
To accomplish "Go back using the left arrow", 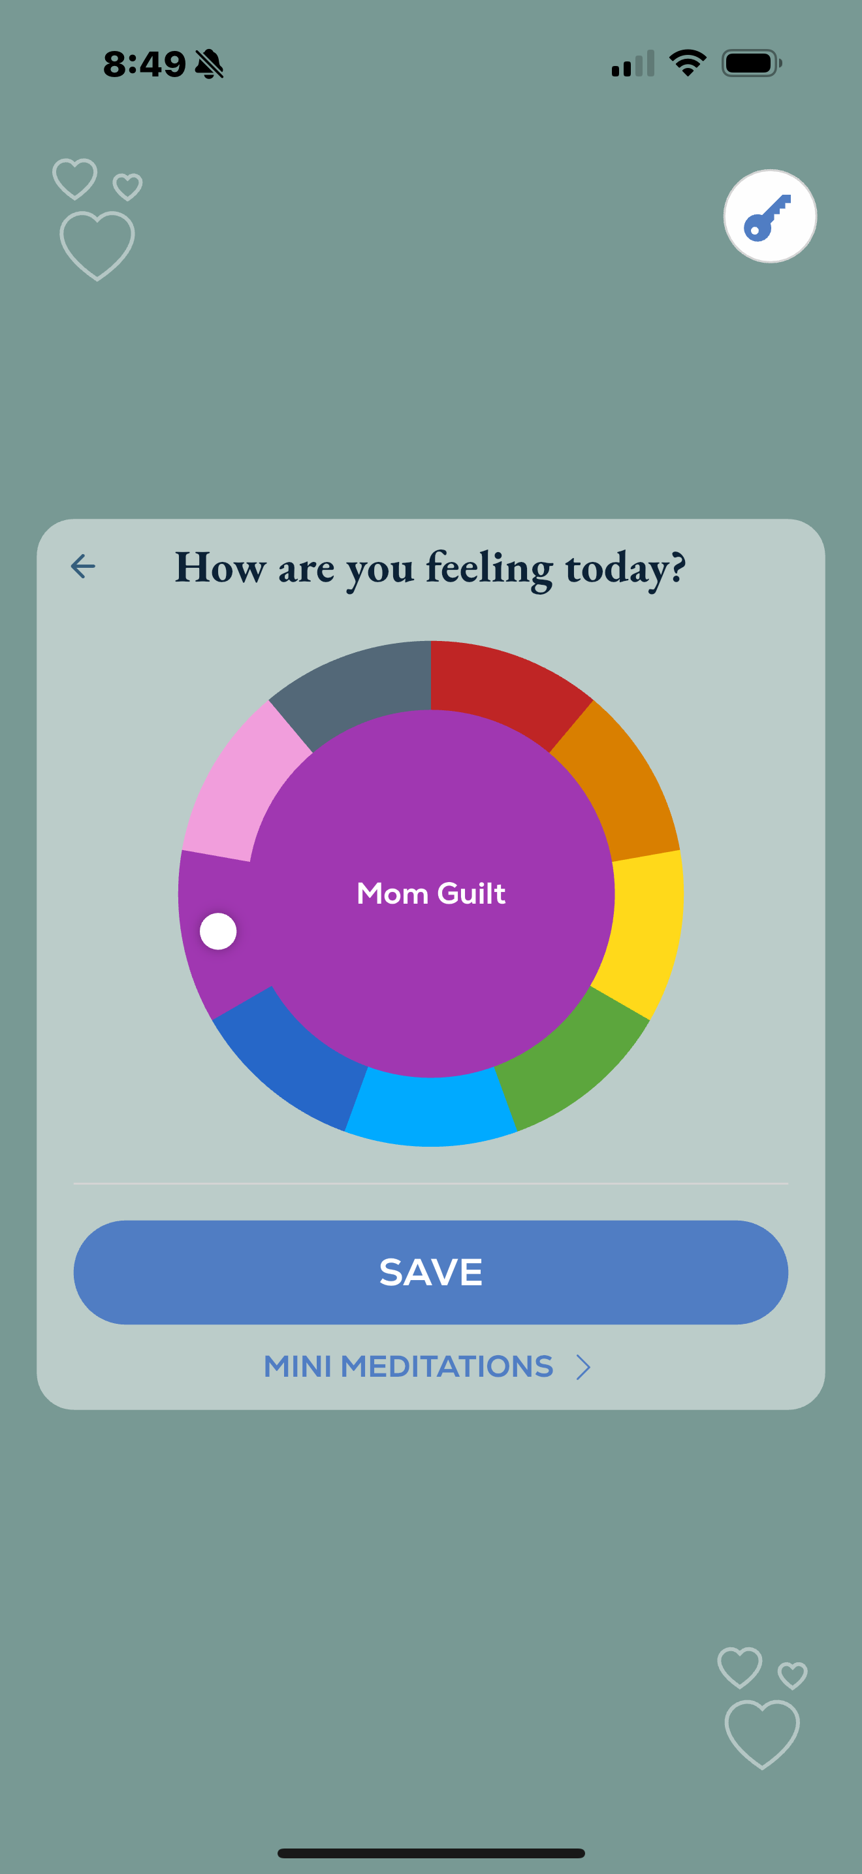I will coord(83,566).
